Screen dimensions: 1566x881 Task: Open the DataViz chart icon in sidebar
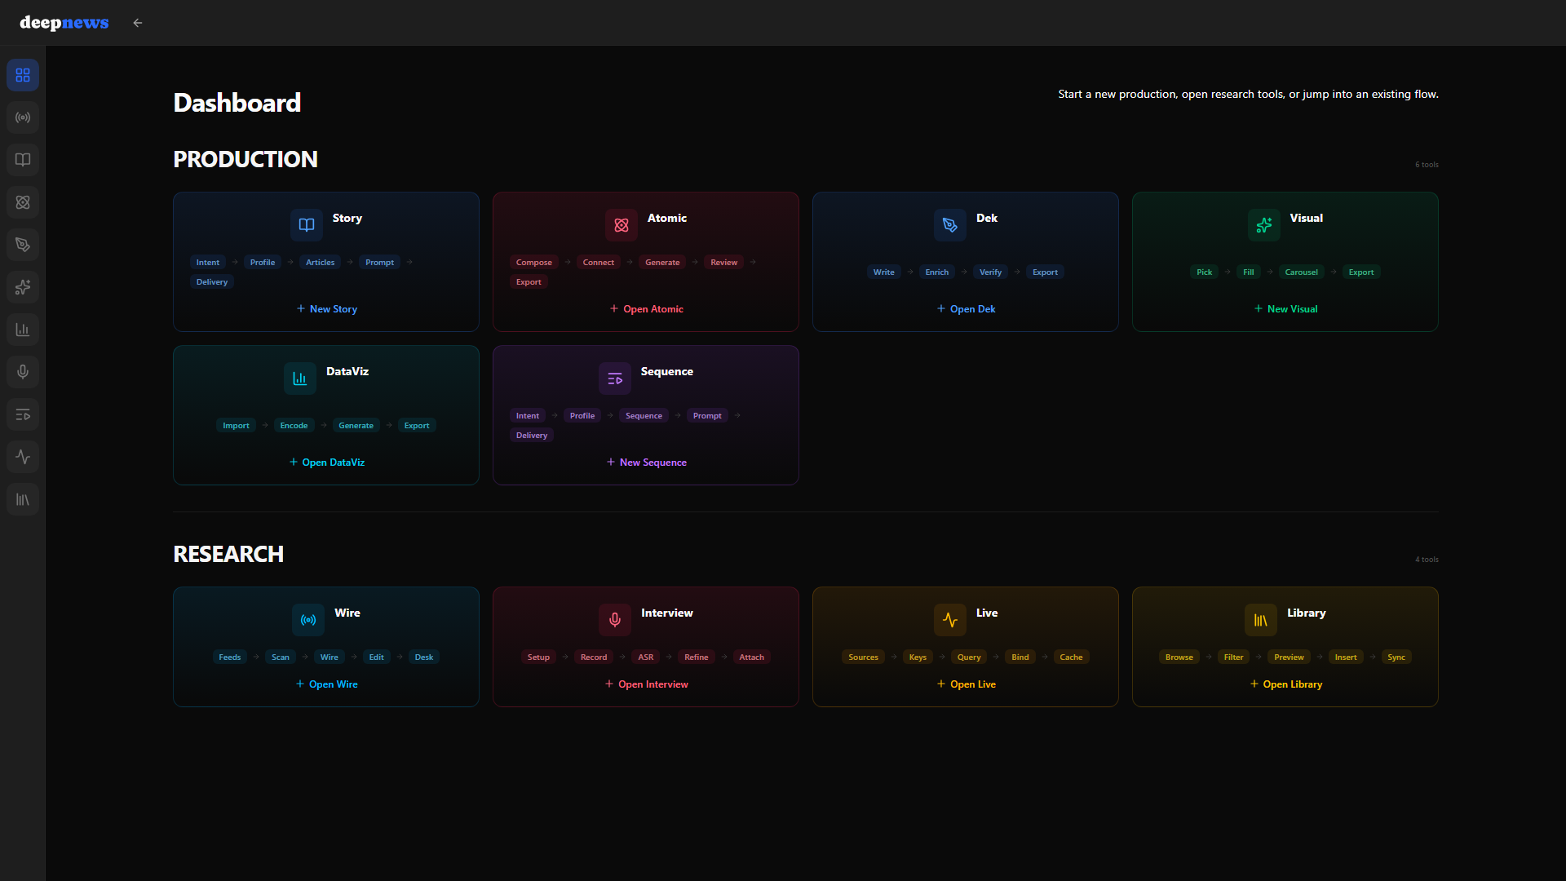(x=23, y=330)
